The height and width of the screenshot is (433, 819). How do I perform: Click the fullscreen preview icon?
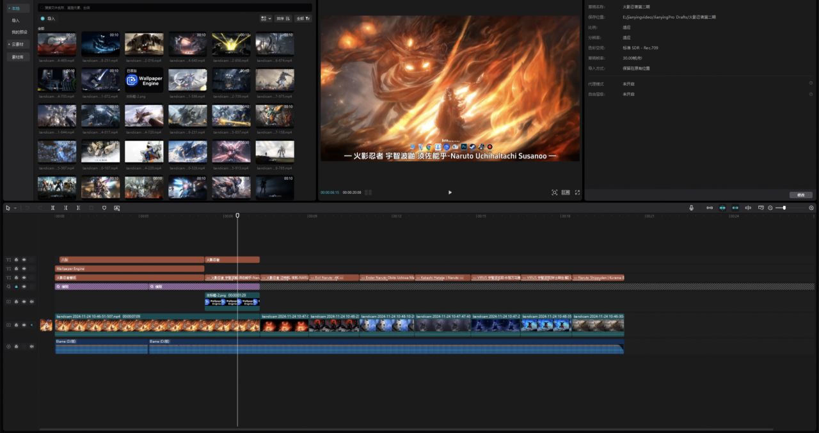click(577, 193)
